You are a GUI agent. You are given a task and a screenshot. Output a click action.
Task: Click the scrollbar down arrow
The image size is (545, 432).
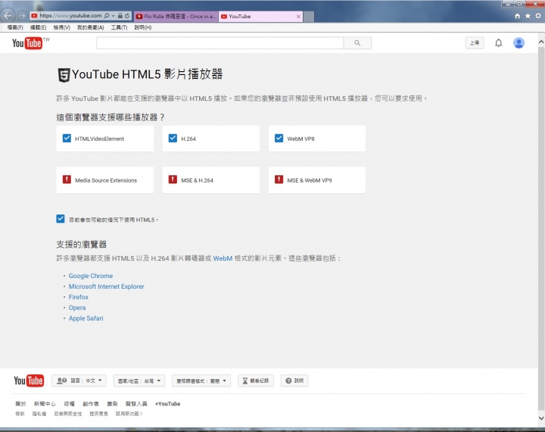(x=541, y=418)
